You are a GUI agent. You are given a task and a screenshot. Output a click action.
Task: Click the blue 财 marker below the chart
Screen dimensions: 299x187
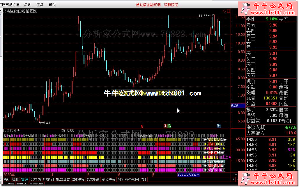219,126
